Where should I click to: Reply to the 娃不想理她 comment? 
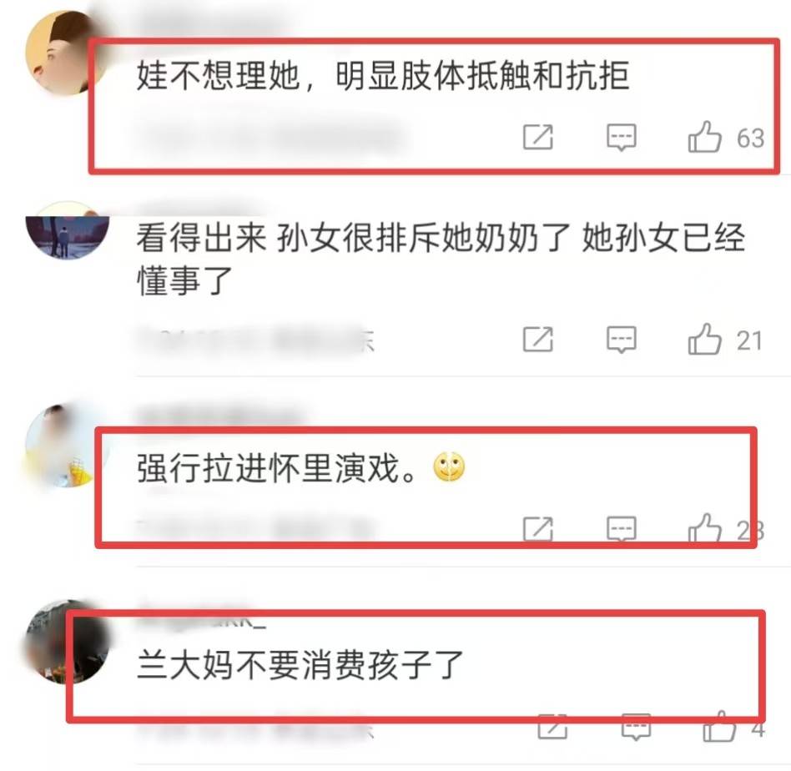tap(622, 137)
